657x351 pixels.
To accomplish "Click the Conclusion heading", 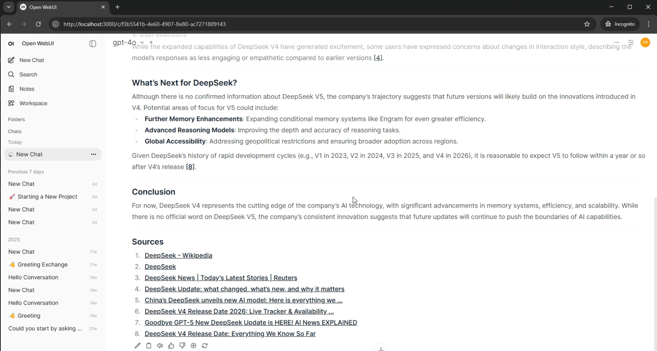I will click(154, 192).
